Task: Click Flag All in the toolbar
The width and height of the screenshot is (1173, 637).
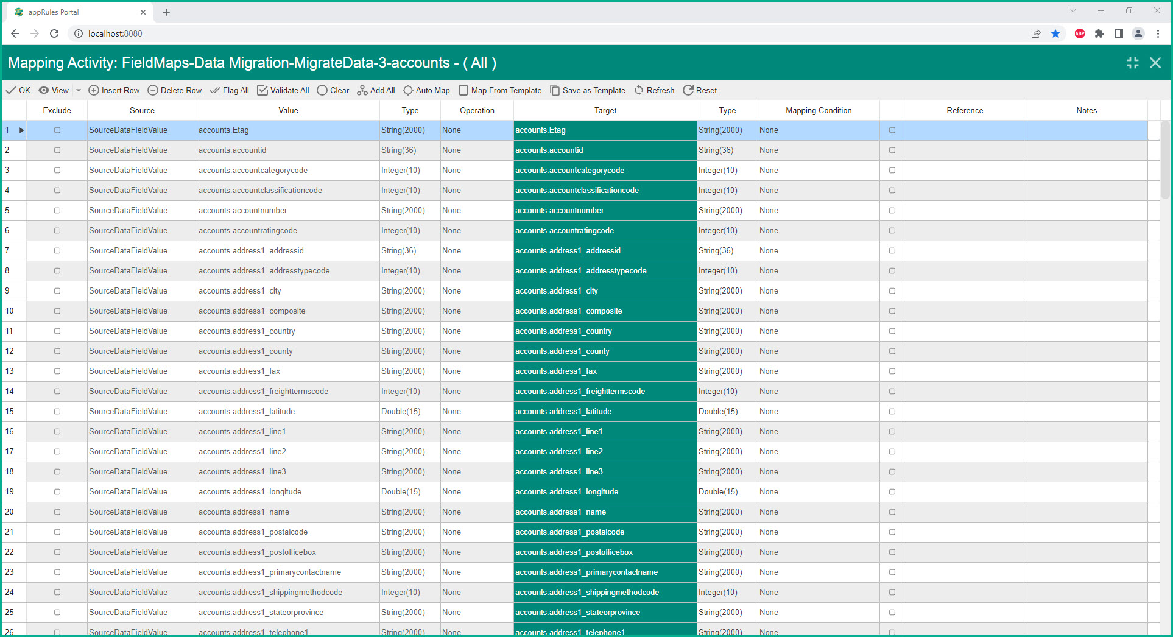Action: [229, 90]
